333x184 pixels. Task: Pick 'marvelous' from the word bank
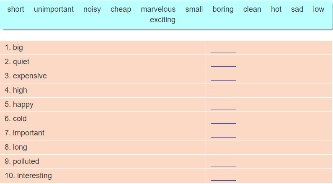click(158, 9)
